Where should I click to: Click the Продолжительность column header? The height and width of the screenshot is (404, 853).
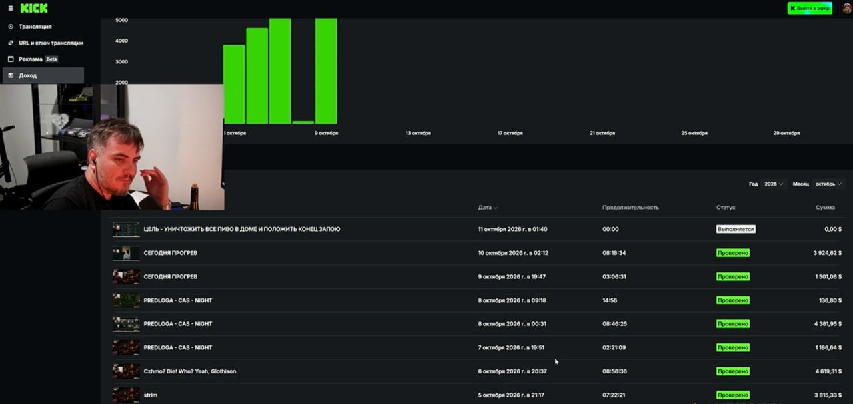630,208
